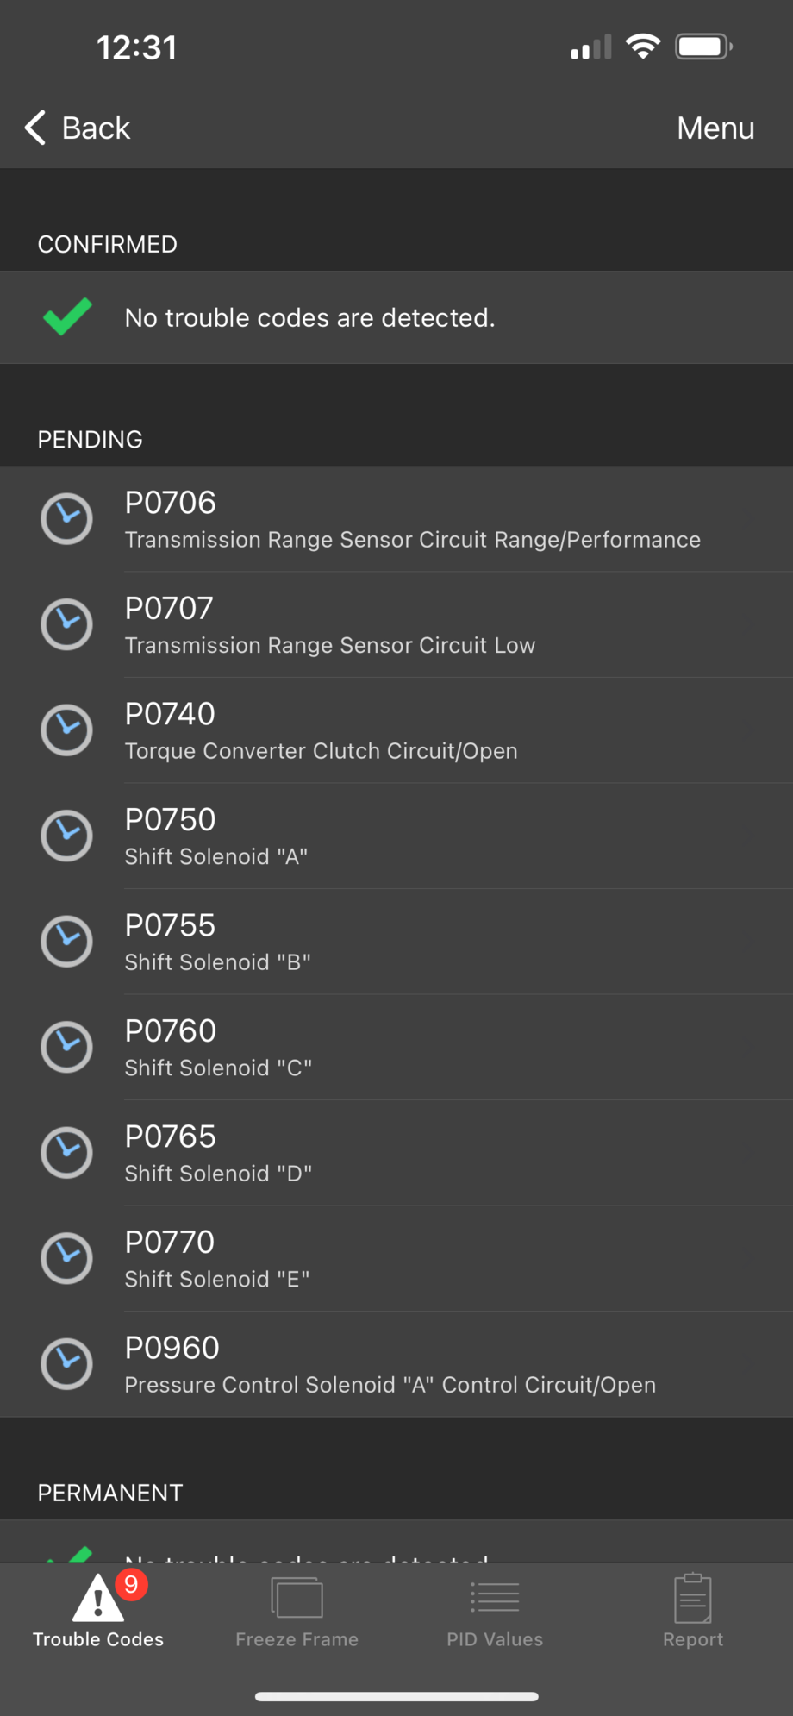Tap the Wi-Fi status icon
This screenshot has height=1716, width=793.
tap(642, 47)
